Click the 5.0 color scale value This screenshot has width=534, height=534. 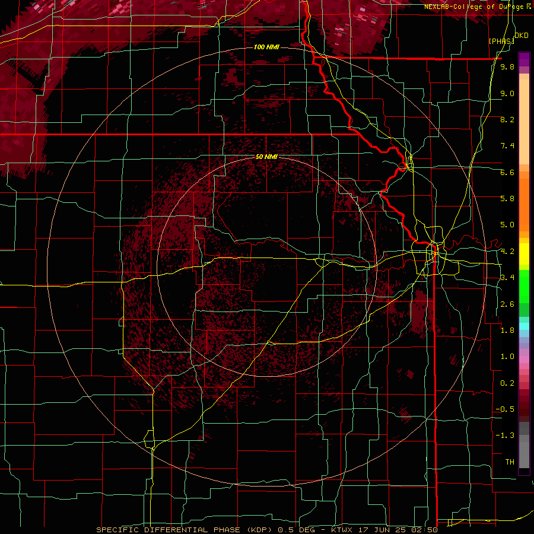(507, 225)
